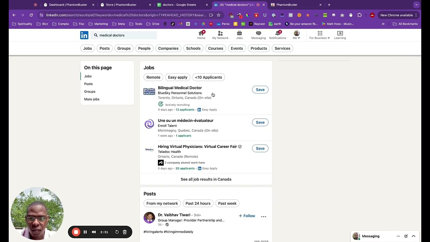Click the medical doctors search field
Viewport: 430px width, 242px height.
click(x=124, y=35)
